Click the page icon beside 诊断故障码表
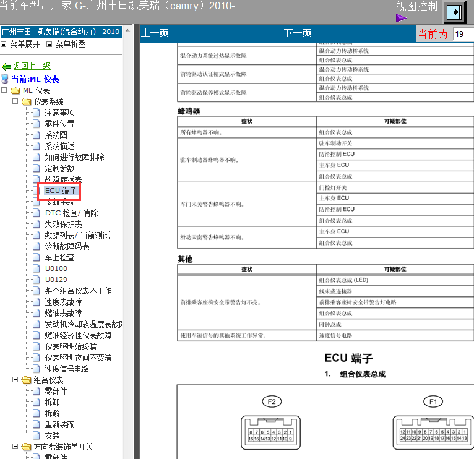Viewport: 474px width, 459px height. tap(37, 246)
